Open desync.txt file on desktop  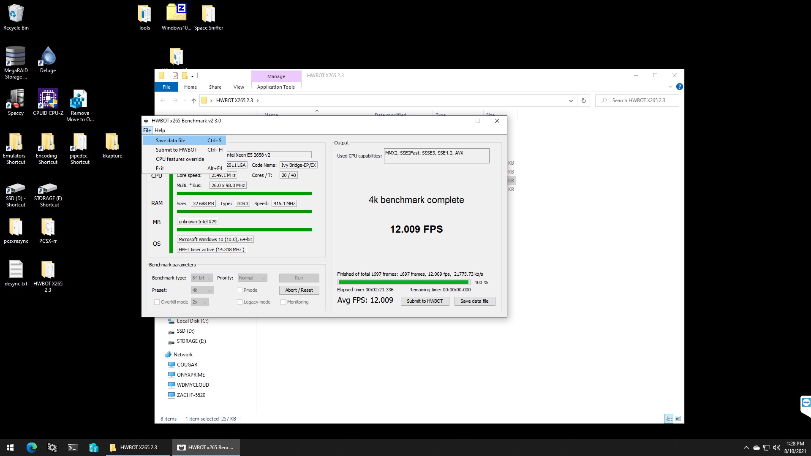tap(16, 273)
